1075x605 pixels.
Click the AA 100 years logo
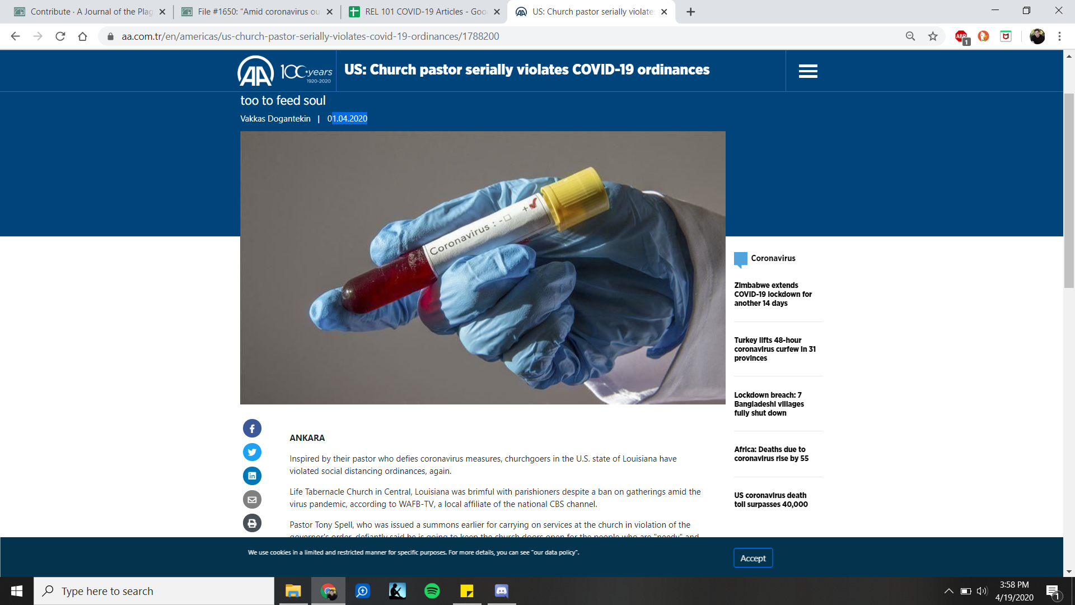(x=284, y=71)
